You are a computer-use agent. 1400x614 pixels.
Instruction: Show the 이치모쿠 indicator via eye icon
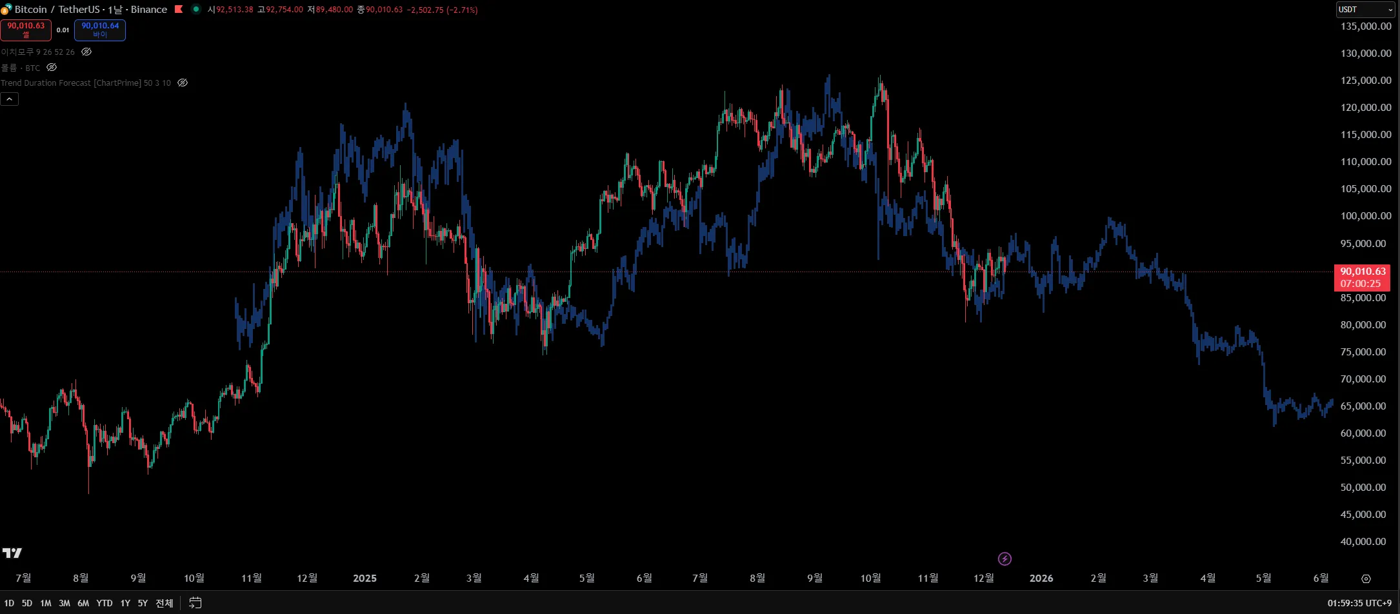(86, 52)
